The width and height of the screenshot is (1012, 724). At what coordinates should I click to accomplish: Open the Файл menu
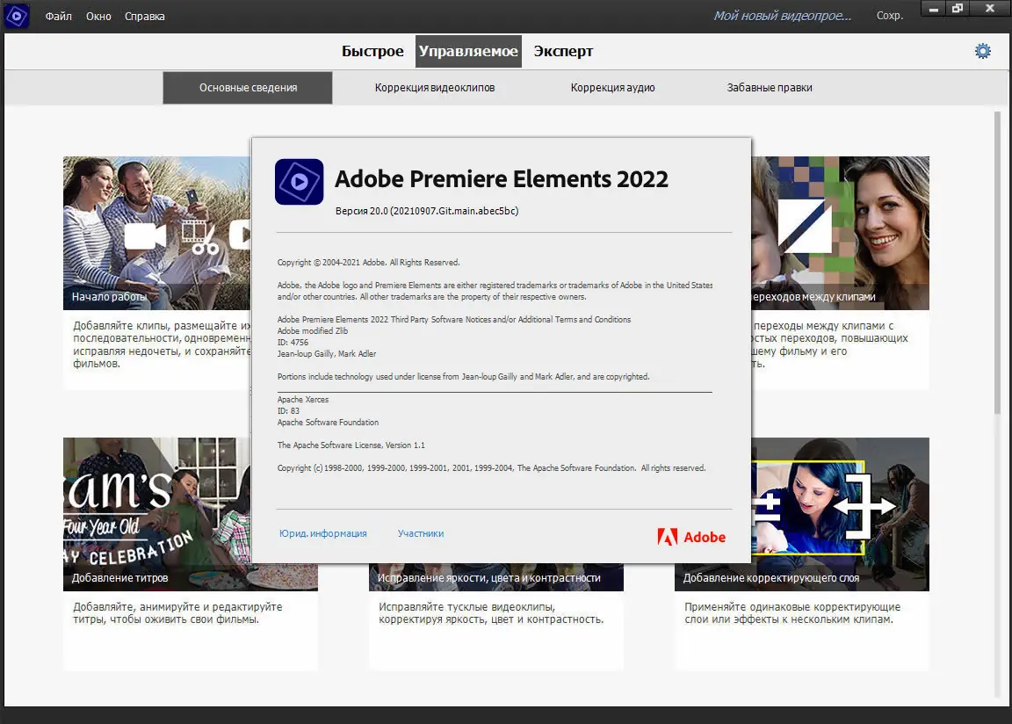[59, 16]
